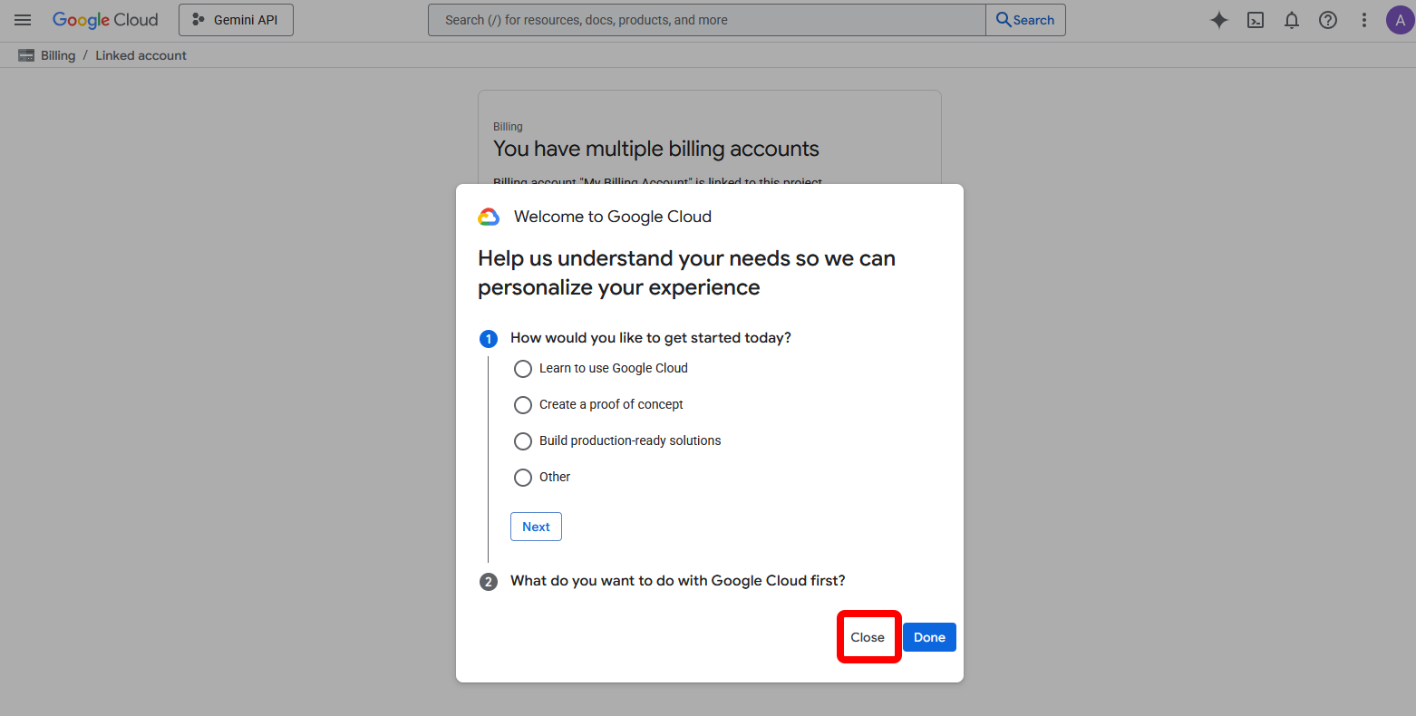
Task: Click the Billing card icon in breadcrumb
Action: click(26, 55)
